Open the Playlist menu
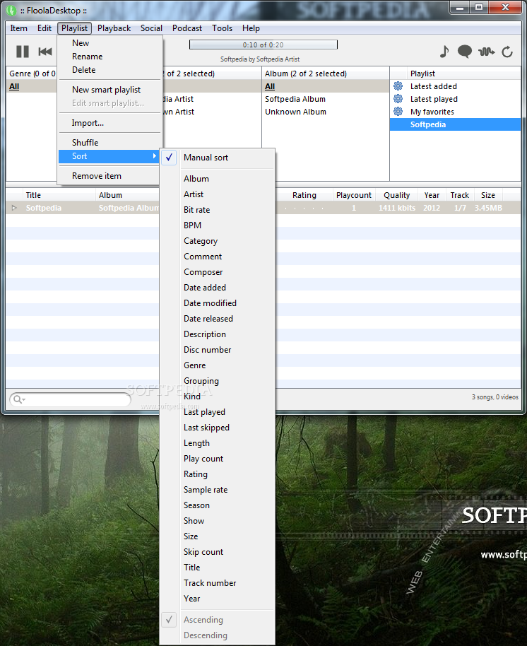Screen dimensions: 527x646 [74, 28]
